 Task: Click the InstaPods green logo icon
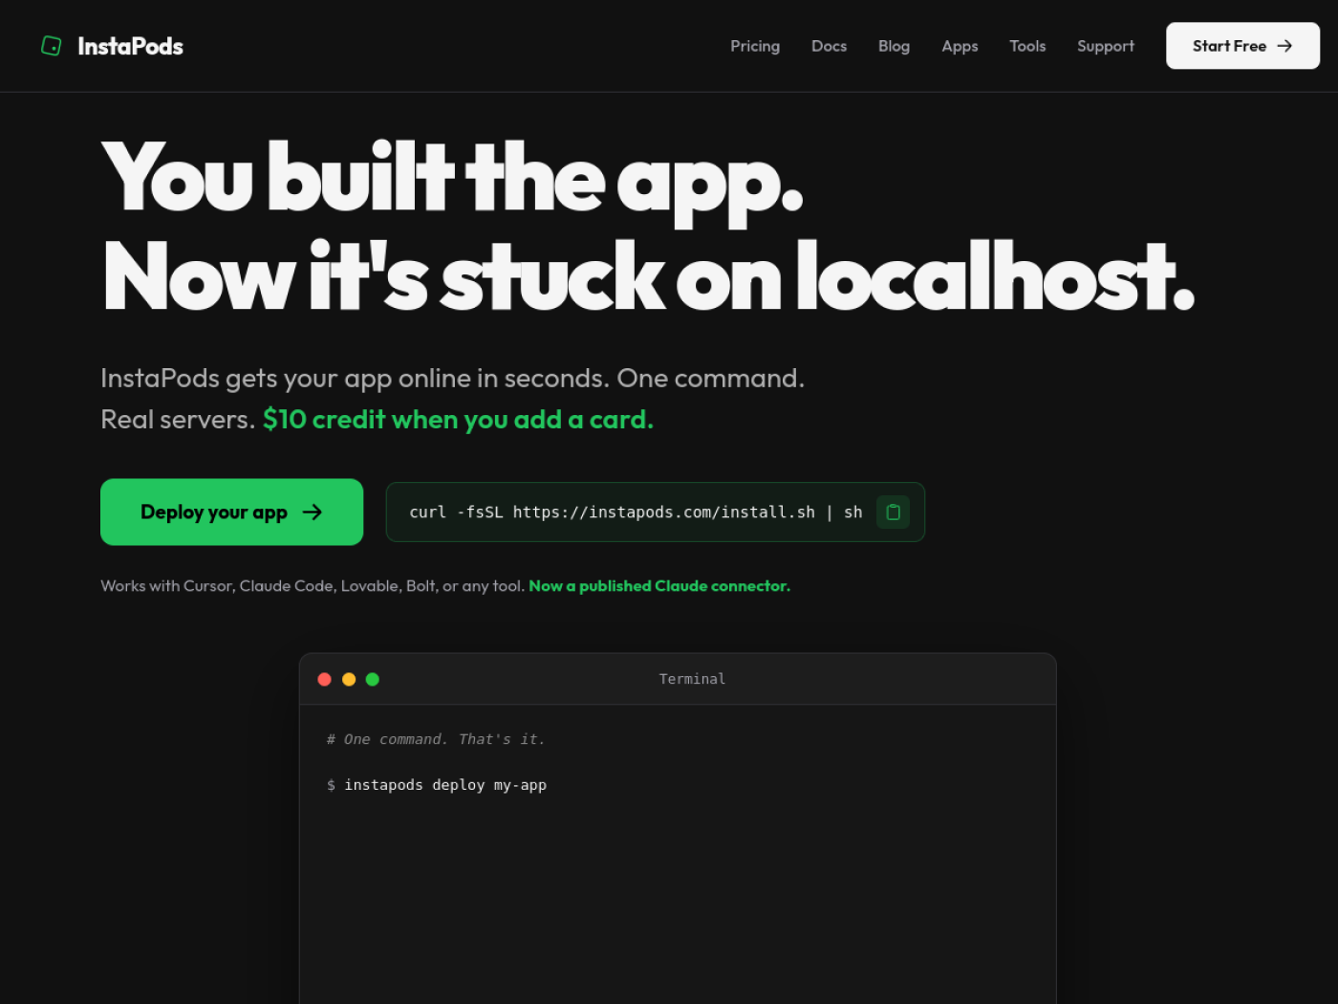click(x=52, y=46)
